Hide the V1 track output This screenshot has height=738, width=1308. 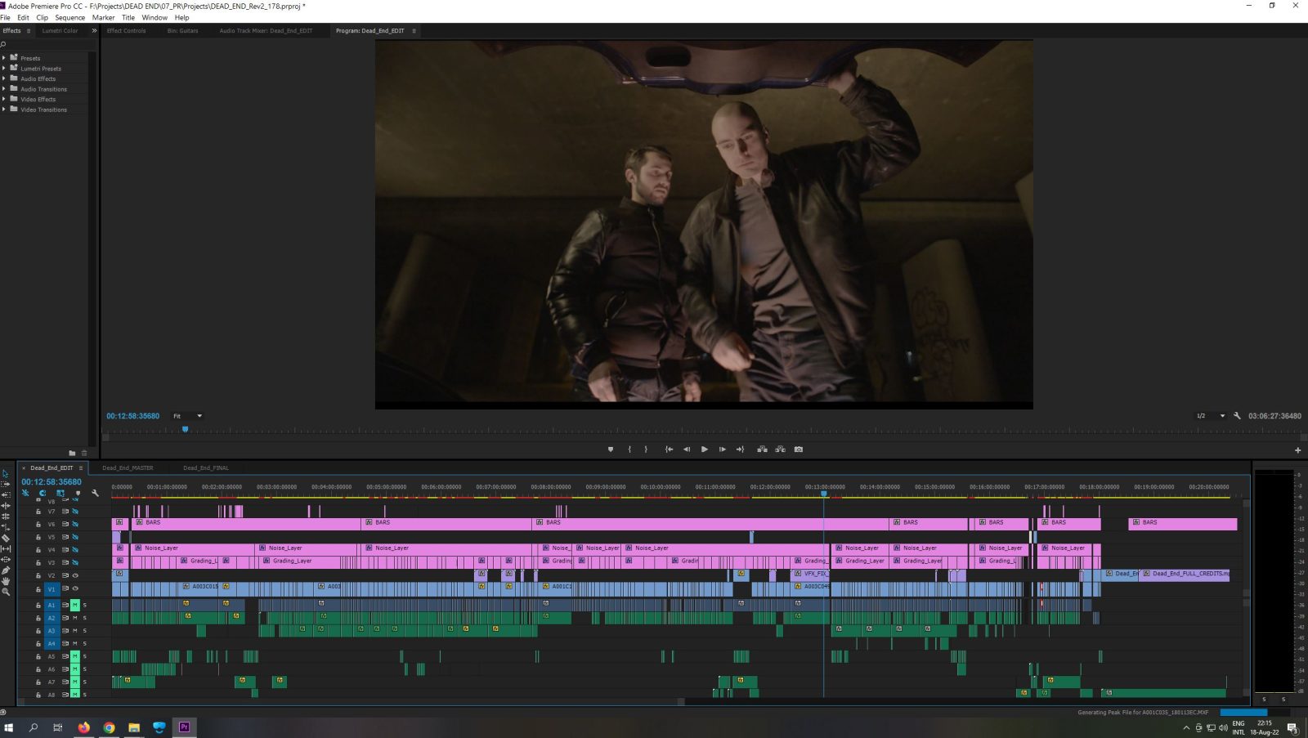75,588
